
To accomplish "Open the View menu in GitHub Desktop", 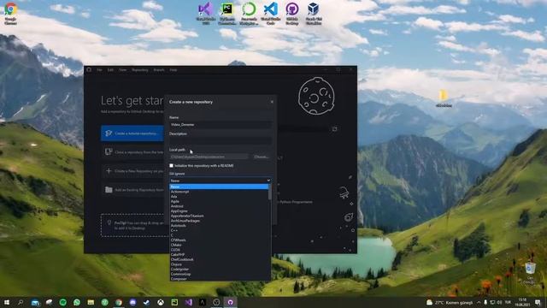I will click(x=123, y=70).
